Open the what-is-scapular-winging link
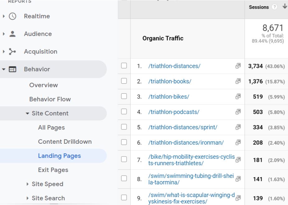The width and height of the screenshot is (288, 205). click(192, 198)
